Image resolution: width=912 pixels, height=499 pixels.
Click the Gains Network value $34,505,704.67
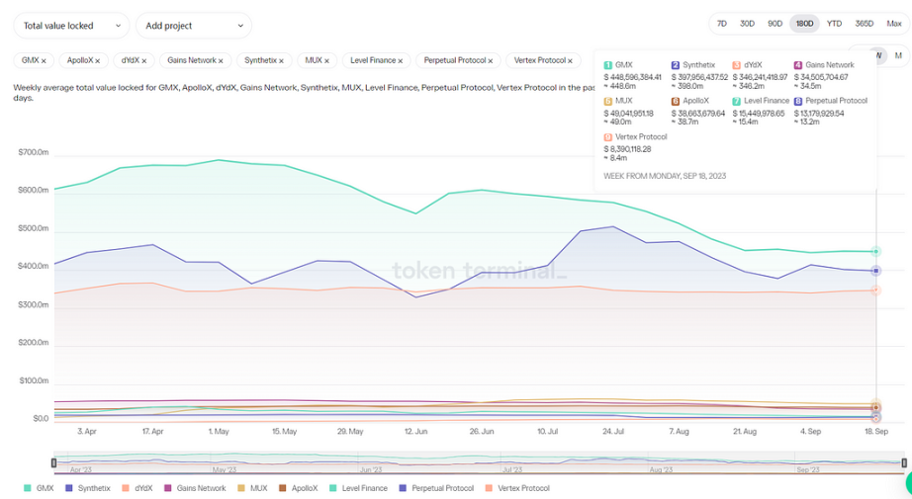821,77
